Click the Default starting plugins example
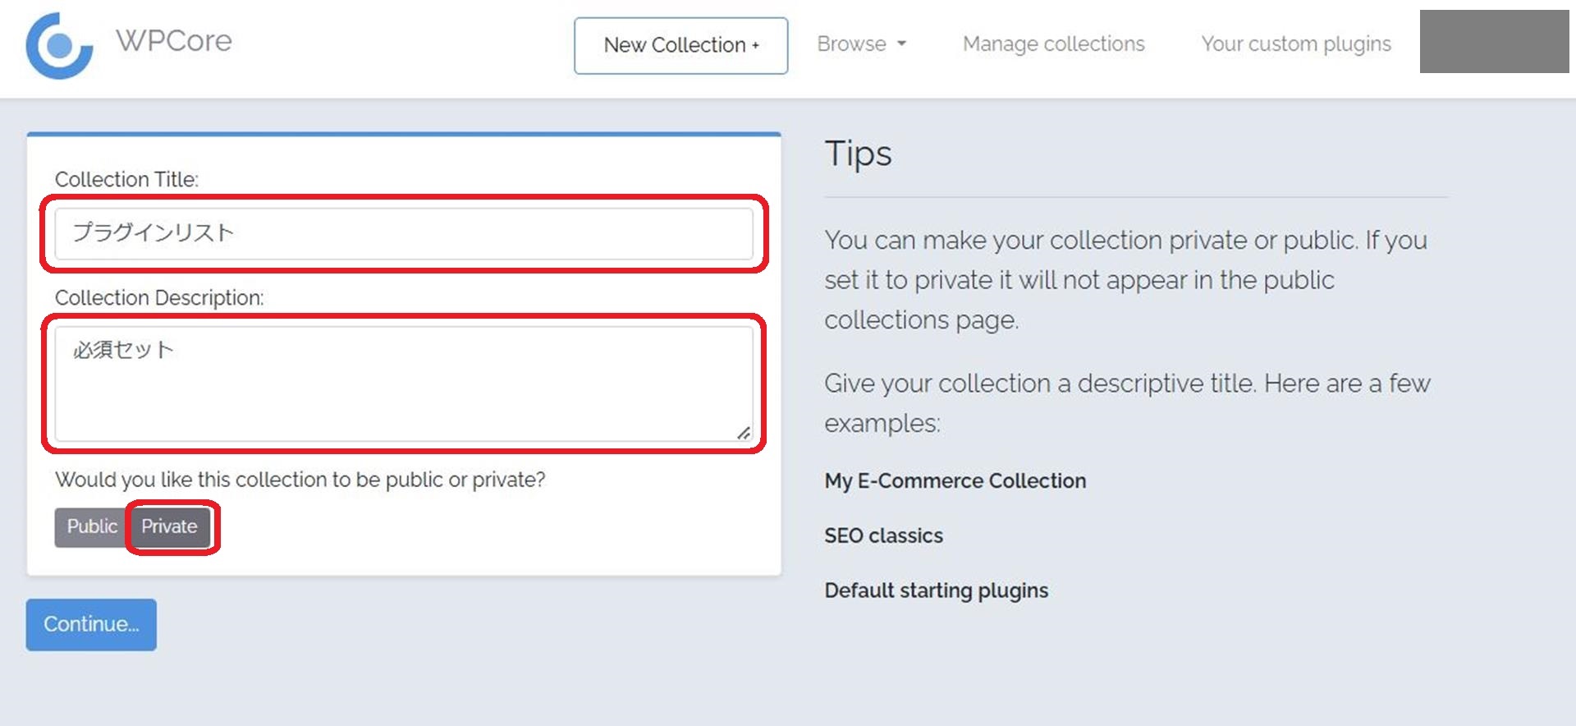The image size is (1576, 726). pos(936,591)
